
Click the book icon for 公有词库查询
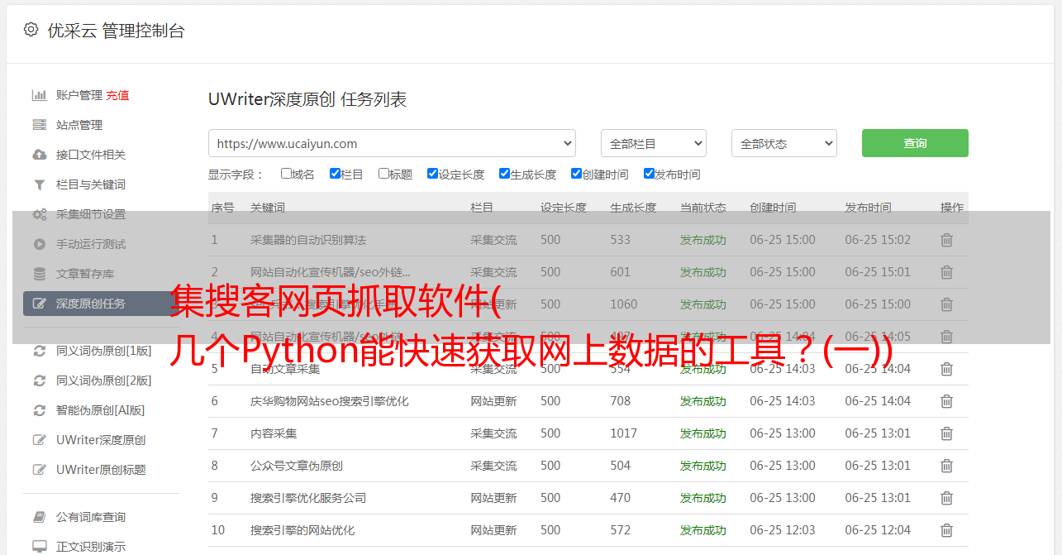coord(39,517)
